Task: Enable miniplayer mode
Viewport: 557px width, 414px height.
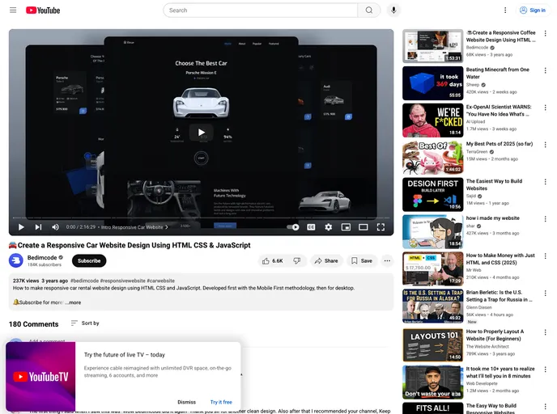Action: (346, 227)
